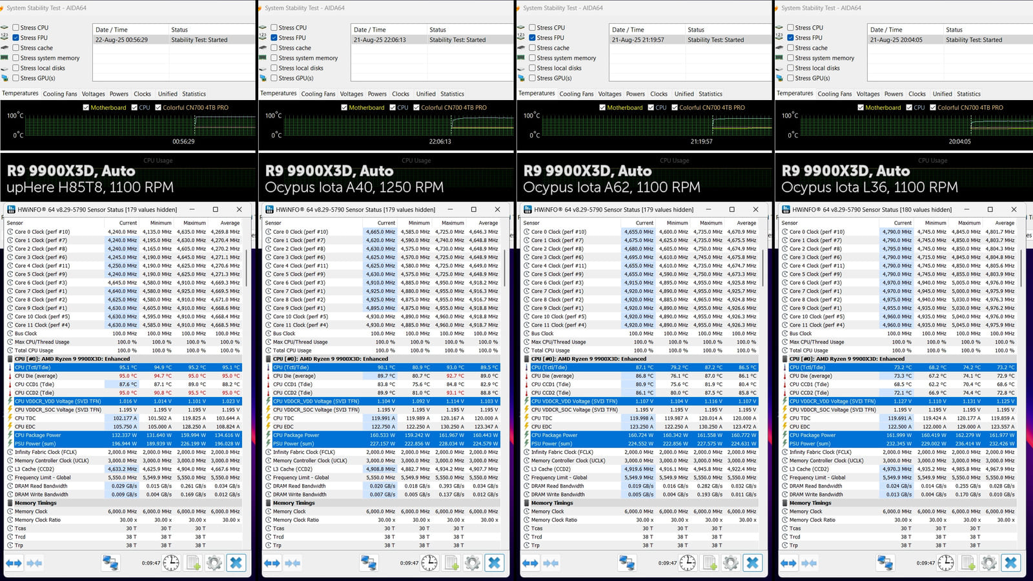Collapse CPU [#0] AMD Ryzen section in Iota A62 window
The image size is (1033, 581).
(527, 359)
